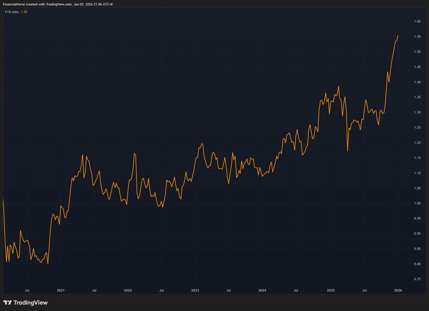429x311 pixels.
Task: Click the 1.30 price axis label
Action: [x=417, y=112]
